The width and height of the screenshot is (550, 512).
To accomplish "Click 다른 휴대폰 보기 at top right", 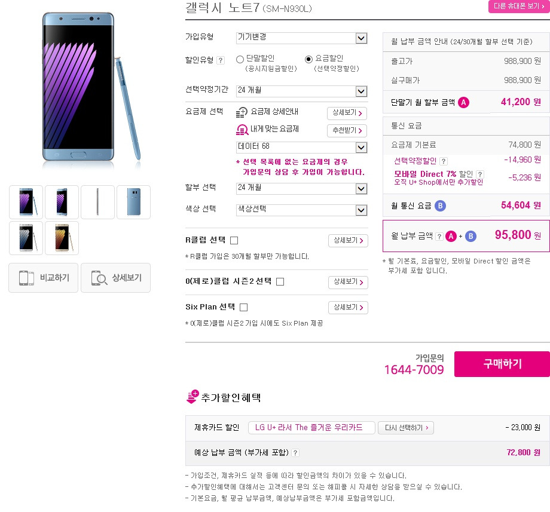I will pyautogui.click(x=519, y=7).
